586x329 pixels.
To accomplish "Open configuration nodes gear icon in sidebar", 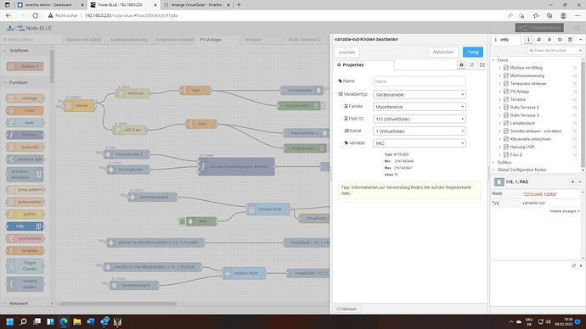I will tap(560, 40).
